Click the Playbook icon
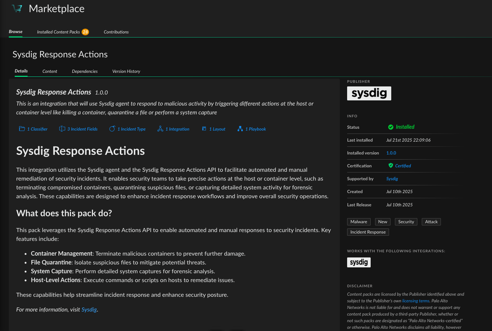 pos(240,129)
